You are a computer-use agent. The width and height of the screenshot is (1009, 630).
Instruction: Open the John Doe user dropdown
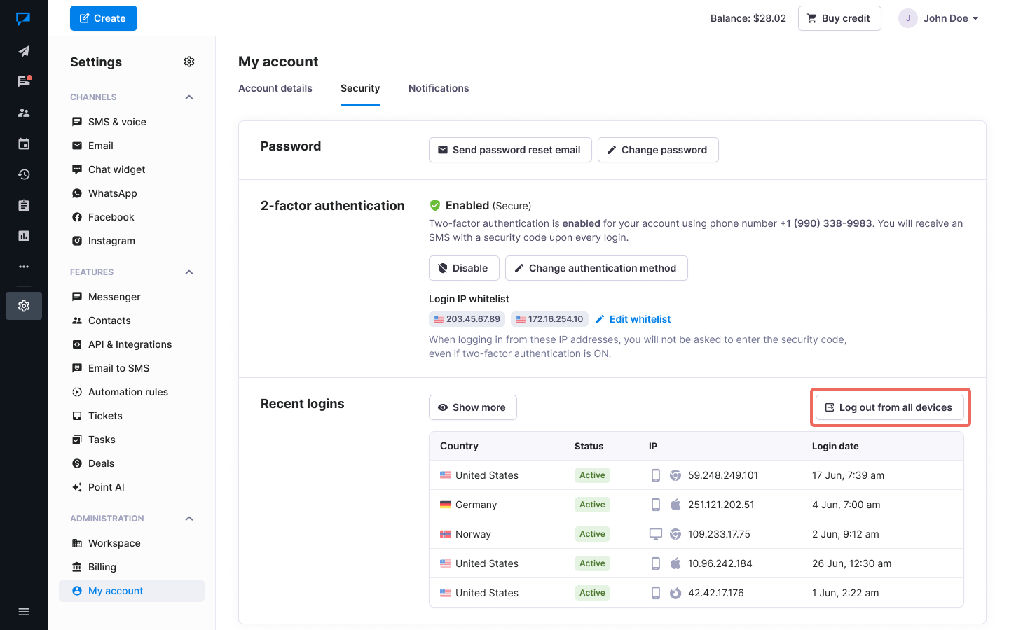[x=939, y=18]
